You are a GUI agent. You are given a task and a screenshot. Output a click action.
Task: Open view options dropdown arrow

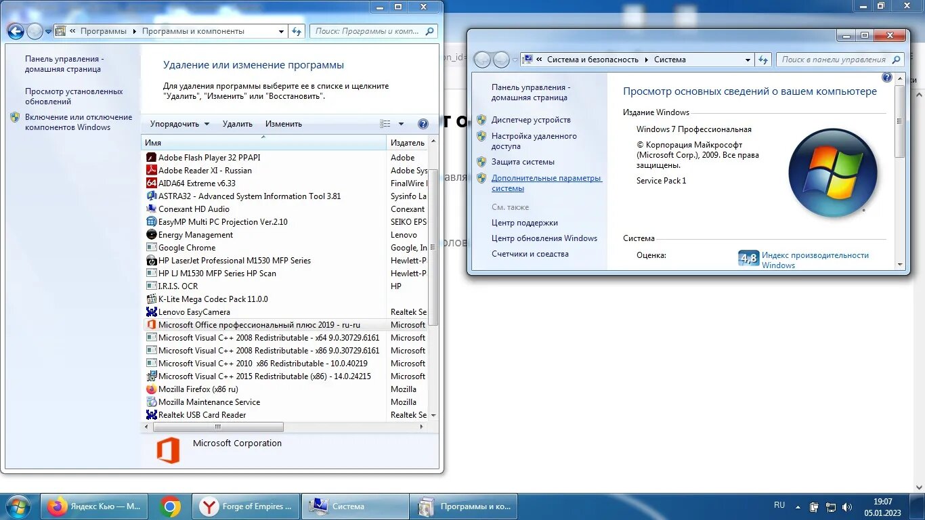[x=401, y=124]
